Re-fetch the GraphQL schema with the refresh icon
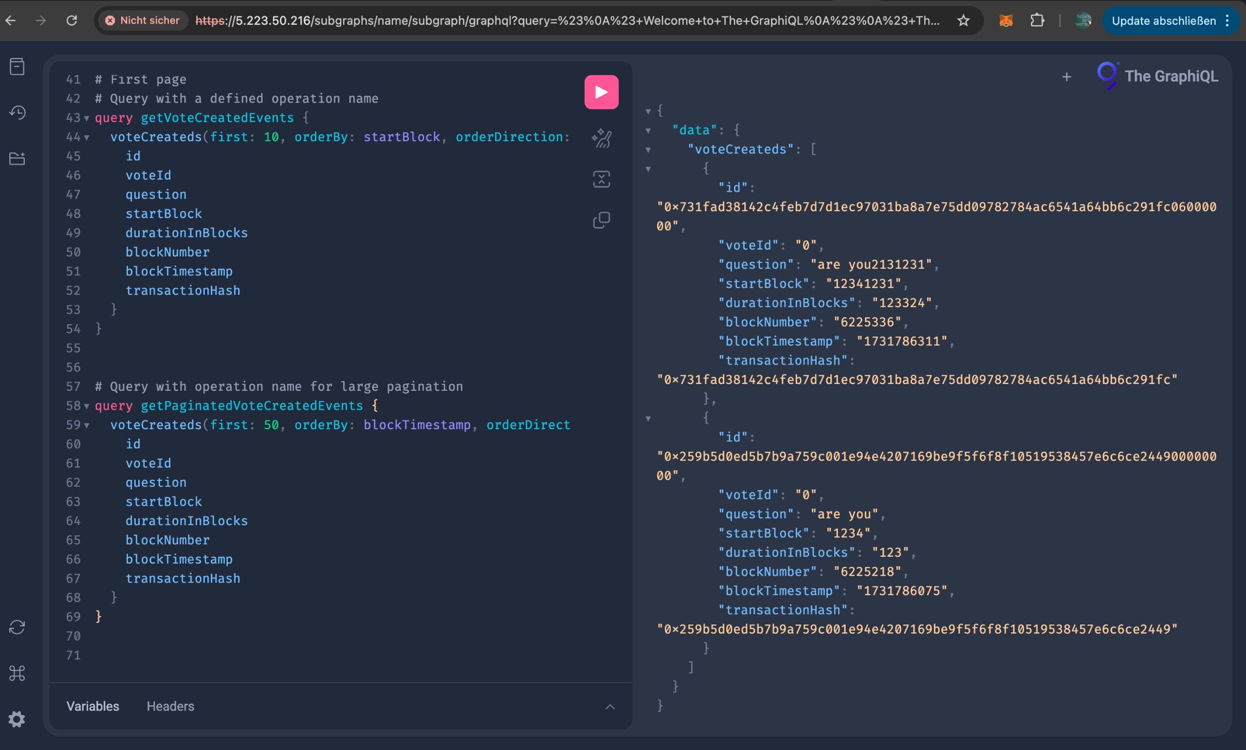 pyautogui.click(x=17, y=627)
